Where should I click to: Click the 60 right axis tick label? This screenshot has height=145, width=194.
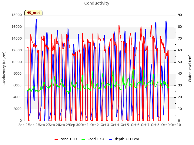[x=180, y=50]
